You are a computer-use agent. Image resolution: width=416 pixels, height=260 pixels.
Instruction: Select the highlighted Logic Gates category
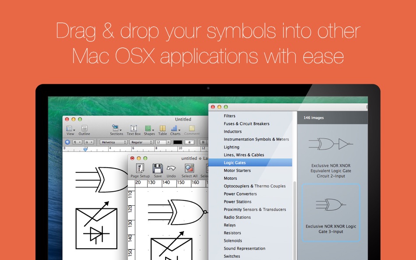[x=250, y=163]
